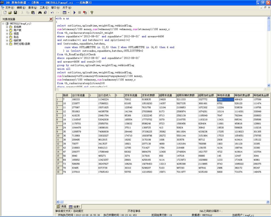Select the 结果1 tab
The height and width of the screenshot is (217, 271).
pos(75,206)
